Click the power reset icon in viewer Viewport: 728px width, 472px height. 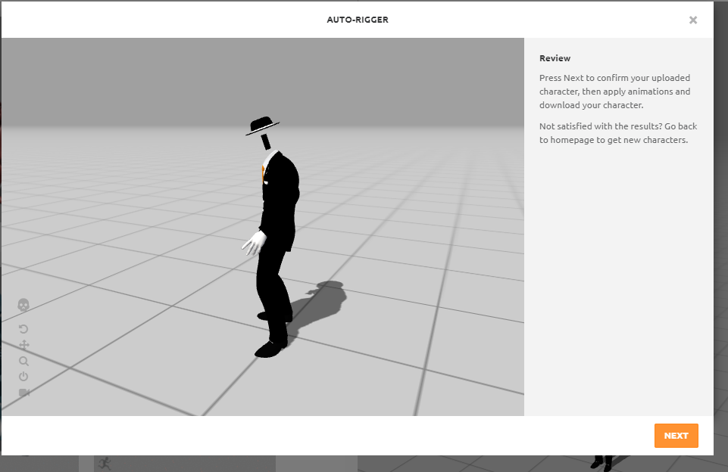[23, 377]
